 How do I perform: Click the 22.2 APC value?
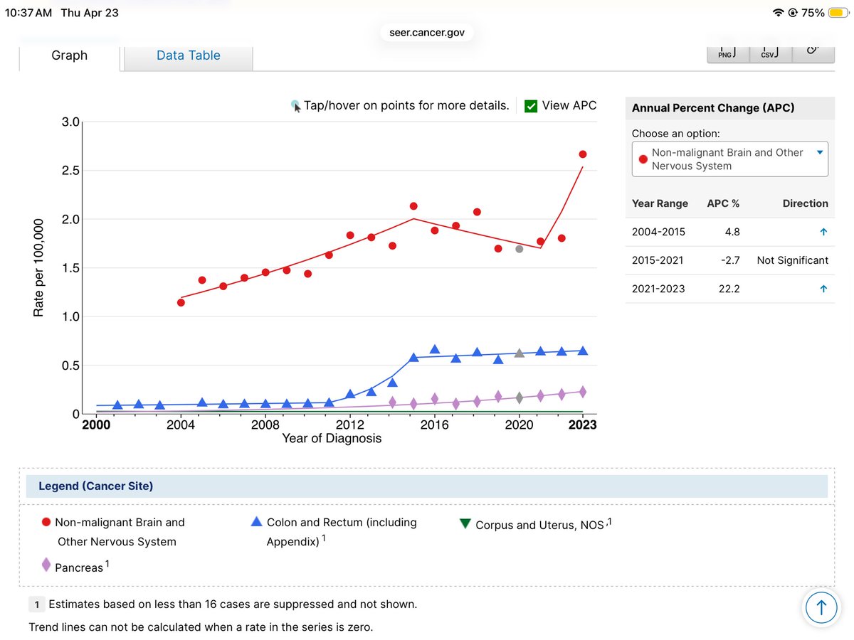(x=730, y=289)
